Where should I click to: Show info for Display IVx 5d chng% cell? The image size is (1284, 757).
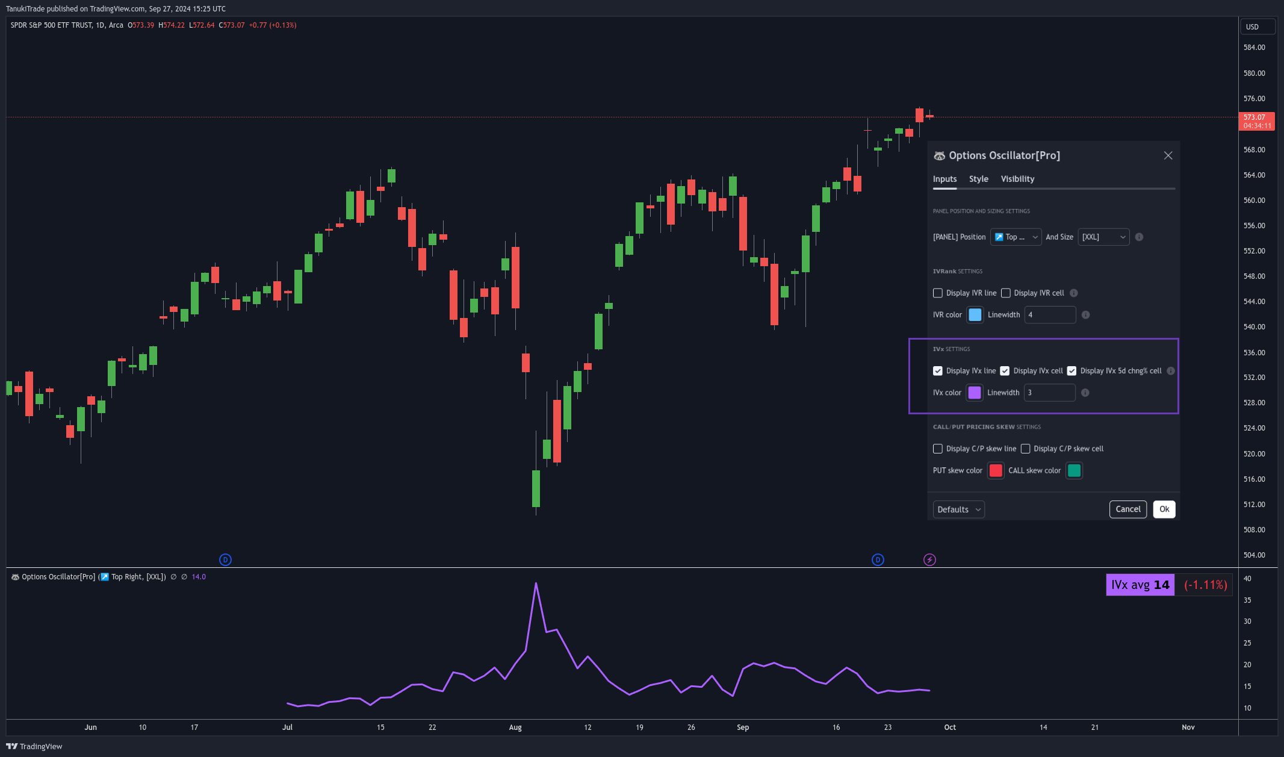click(x=1170, y=371)
